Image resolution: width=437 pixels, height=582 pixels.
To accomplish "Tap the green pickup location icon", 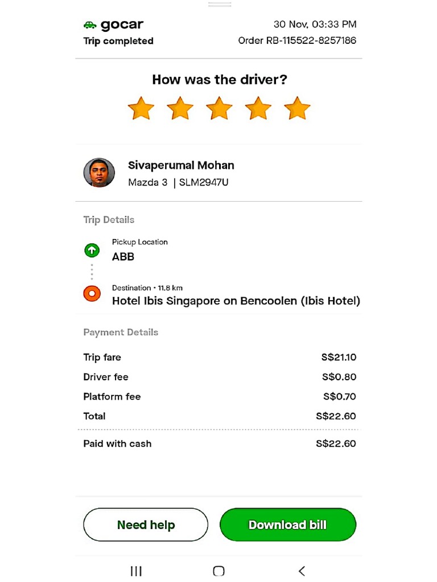I will [92, 250].
